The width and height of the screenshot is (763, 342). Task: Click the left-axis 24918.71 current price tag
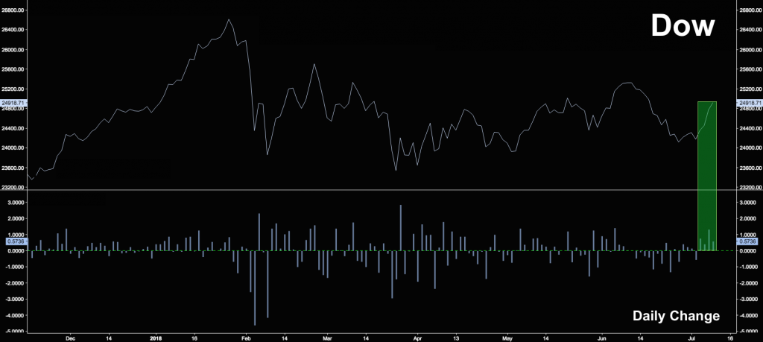[x=13, y=102]
